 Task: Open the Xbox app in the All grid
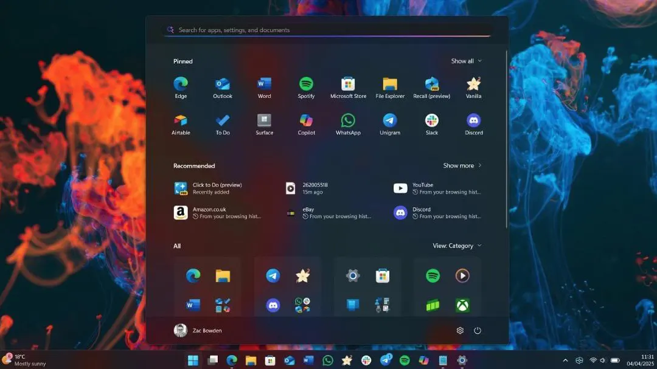point(462,306)
